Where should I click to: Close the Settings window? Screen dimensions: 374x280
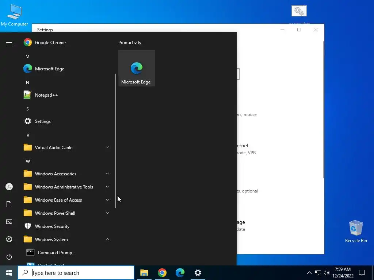[316, 30]
